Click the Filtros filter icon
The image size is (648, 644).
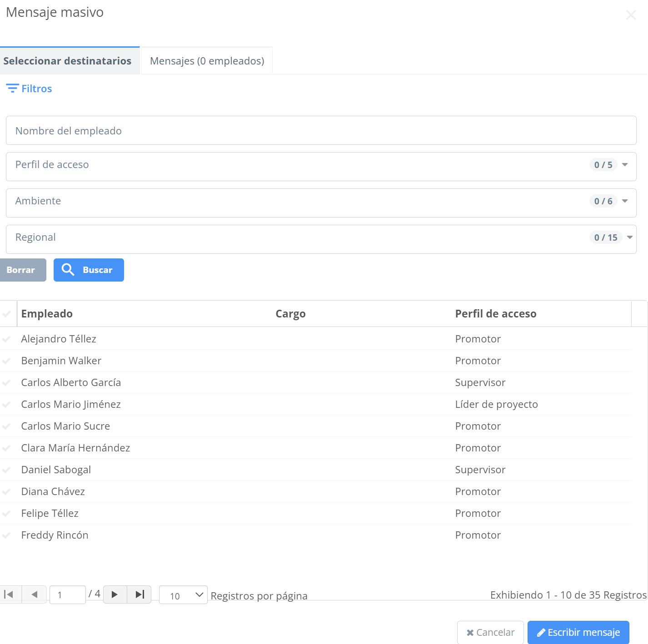tap(12, 89)
